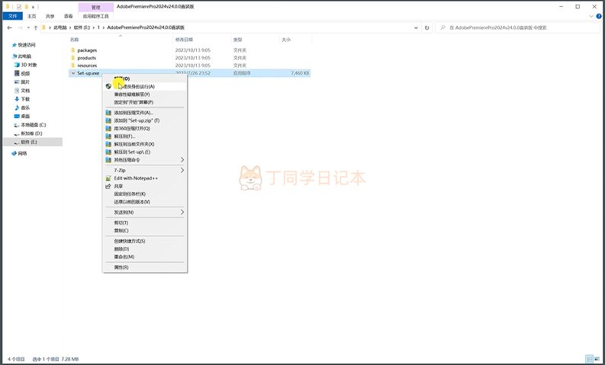Select the packages folder icon
This screenshot has height=365, width=605.
tap(73, 50)
